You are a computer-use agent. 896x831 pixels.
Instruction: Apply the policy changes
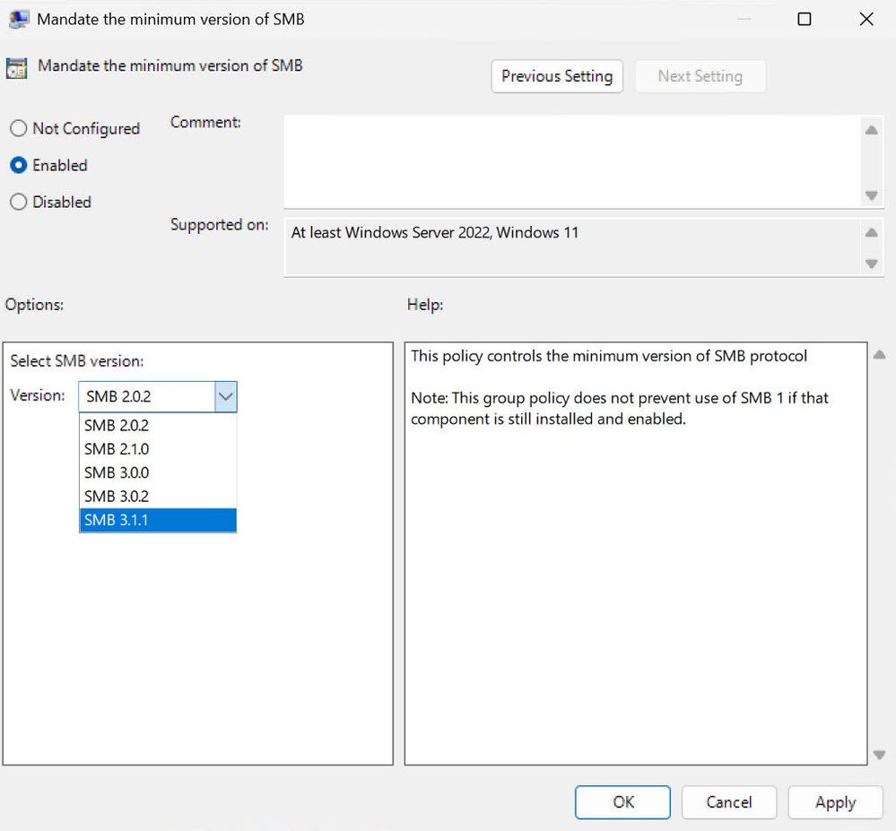click(835, 802)
